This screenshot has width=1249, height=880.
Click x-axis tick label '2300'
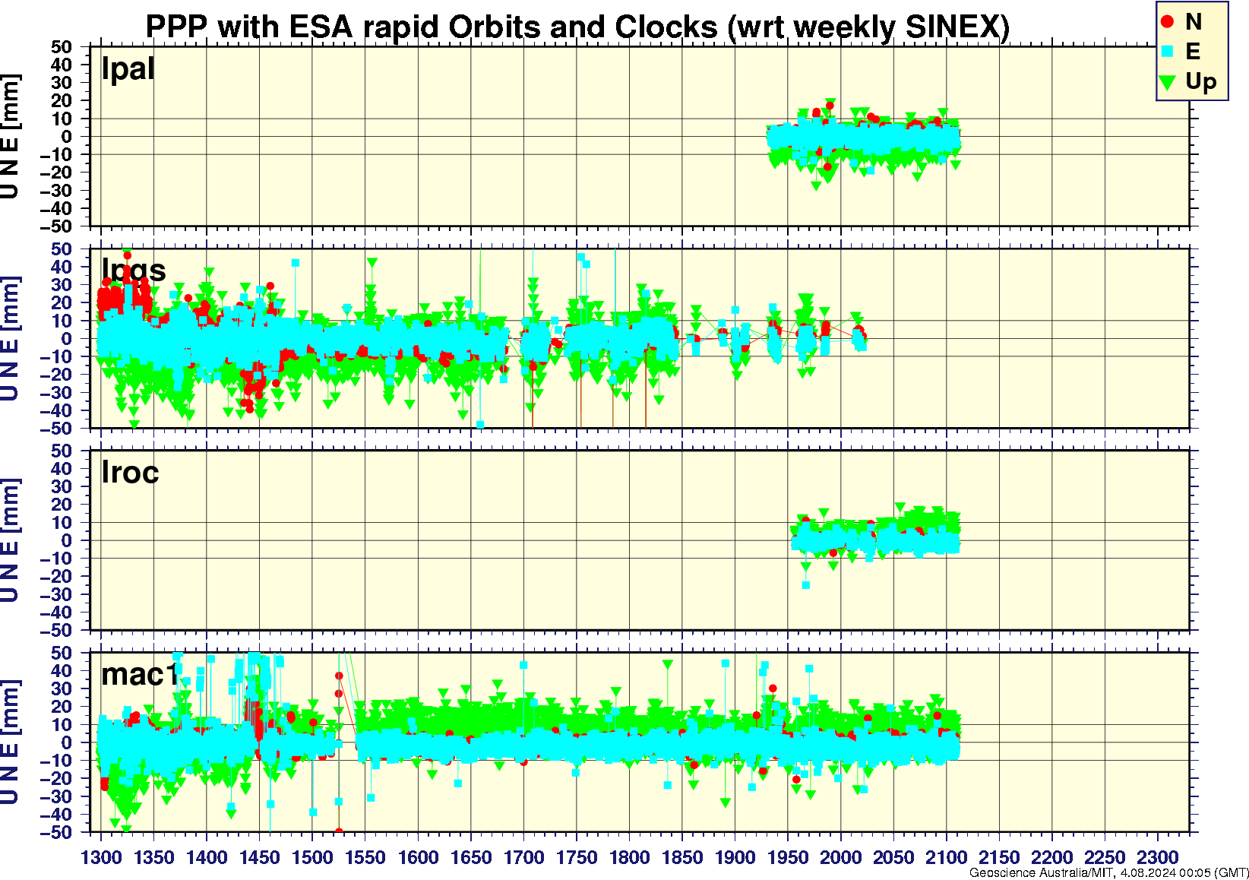1158,858
